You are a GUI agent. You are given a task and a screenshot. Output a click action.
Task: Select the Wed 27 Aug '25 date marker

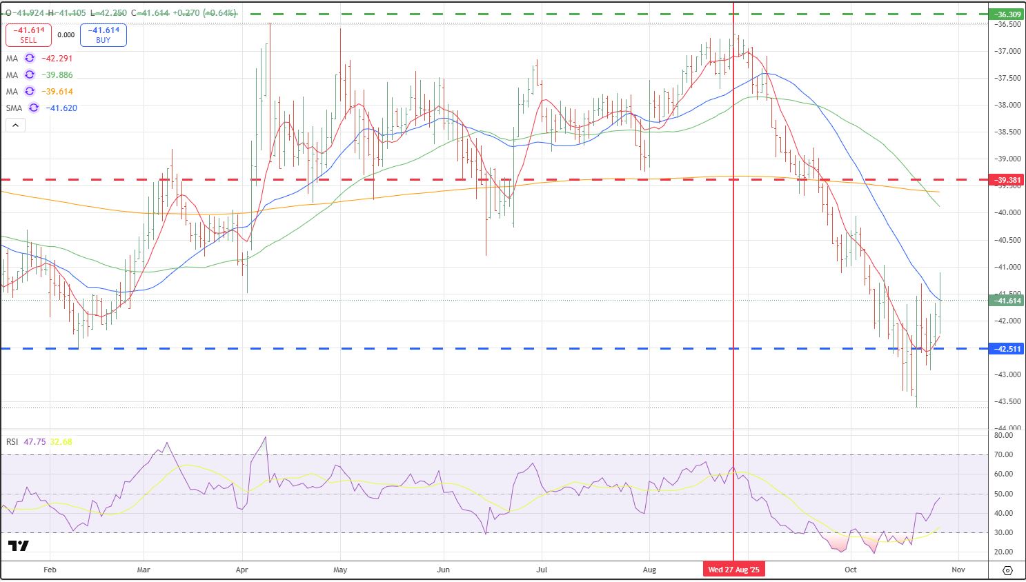[733, 570]
